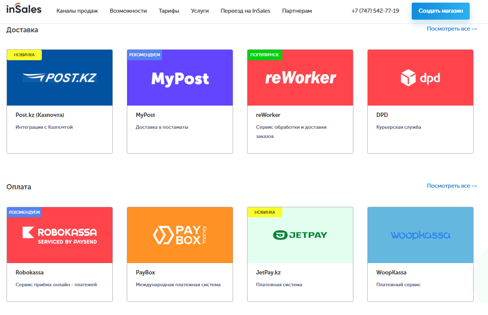Open the Robokassa card title
The width and height of the screenshot is (488, 315).
pyautogui.click(x=30, y=272)
